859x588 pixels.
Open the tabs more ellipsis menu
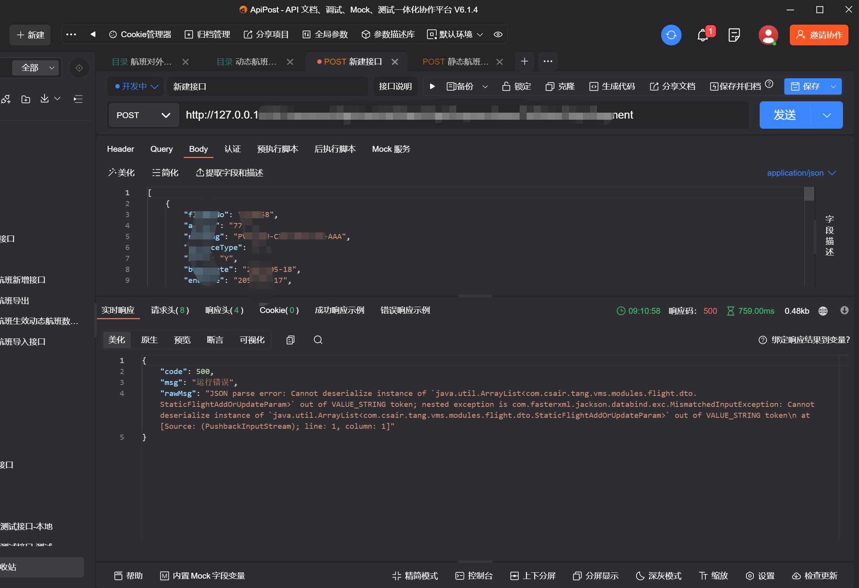(x=548, y=61)
